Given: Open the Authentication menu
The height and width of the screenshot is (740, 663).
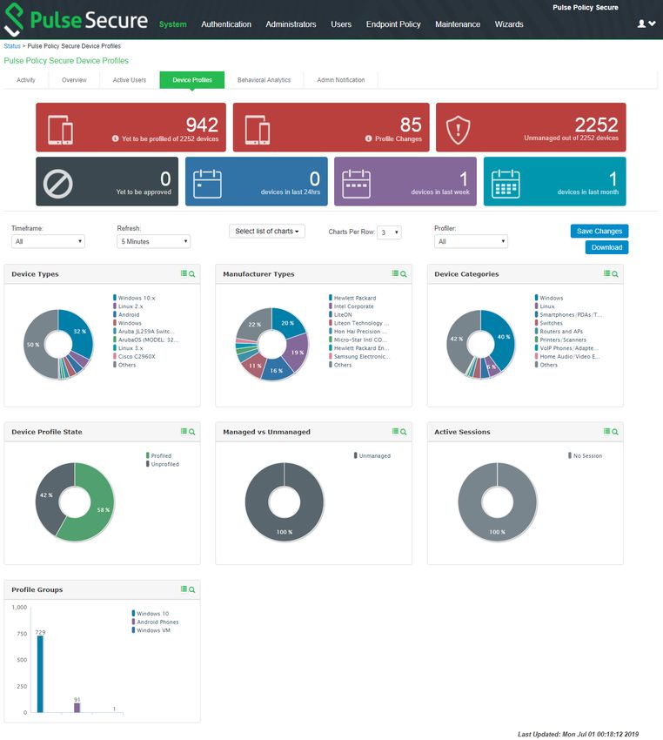Looking at the screenshot, I should point(226,24).
